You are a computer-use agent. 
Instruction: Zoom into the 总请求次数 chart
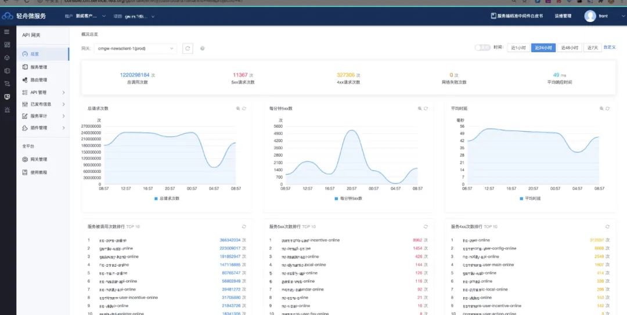click(237, 108)
